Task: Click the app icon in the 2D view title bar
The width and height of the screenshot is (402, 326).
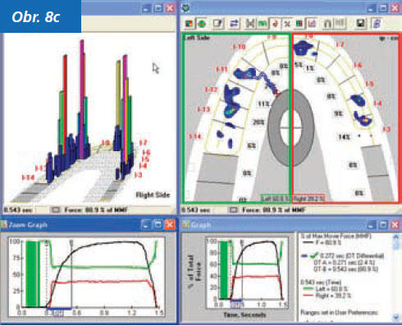Action: (x=186, y=7)
